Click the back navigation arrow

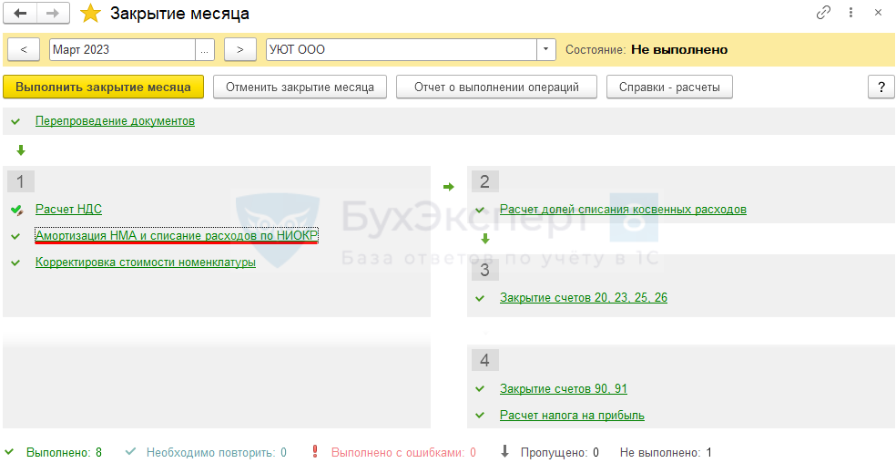tap(21, 14)
